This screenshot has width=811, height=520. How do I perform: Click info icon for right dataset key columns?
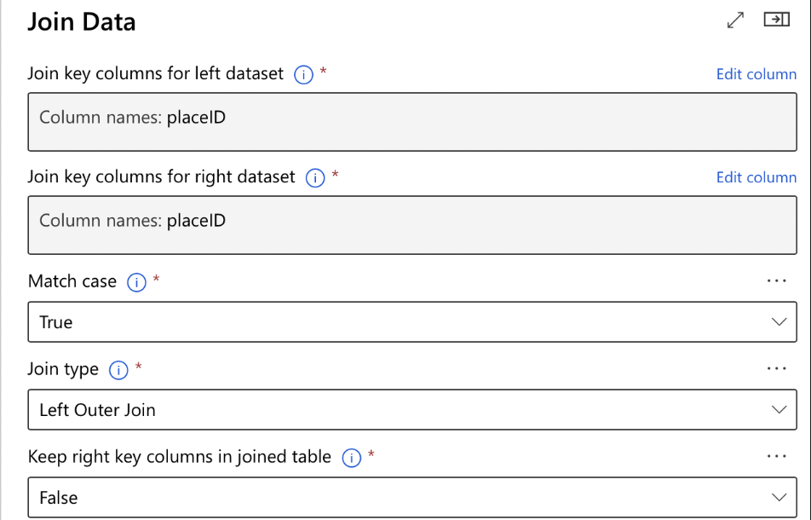(315, 178)
